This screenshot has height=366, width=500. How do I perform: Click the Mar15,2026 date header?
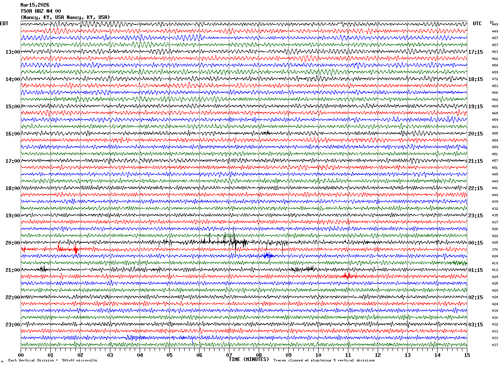coord(35,5)
